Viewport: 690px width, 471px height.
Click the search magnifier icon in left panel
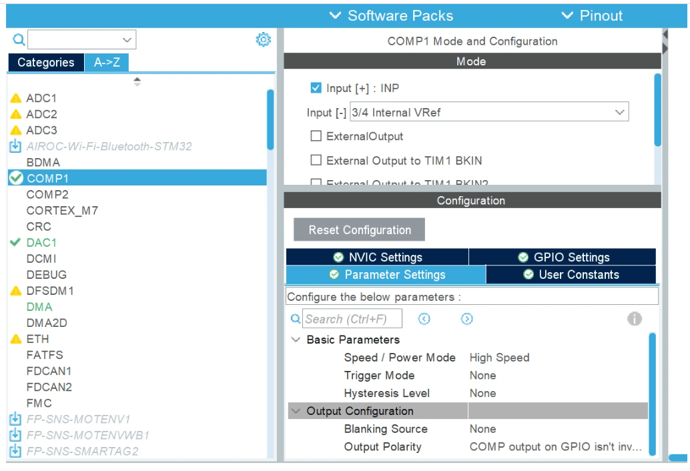click(x=19, y=40)
